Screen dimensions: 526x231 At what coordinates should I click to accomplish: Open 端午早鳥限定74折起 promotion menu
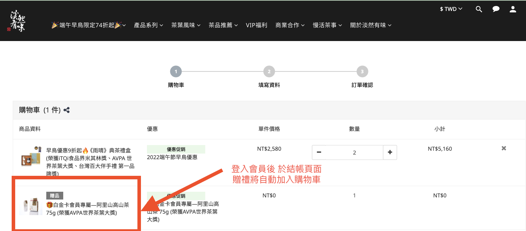89,25
